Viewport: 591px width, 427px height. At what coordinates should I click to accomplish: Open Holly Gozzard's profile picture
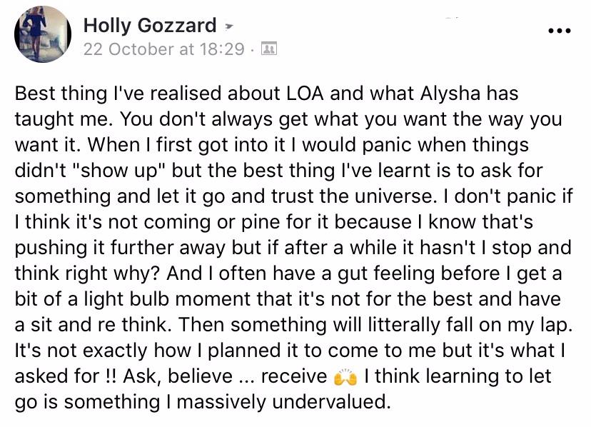[x=43, y=34]
